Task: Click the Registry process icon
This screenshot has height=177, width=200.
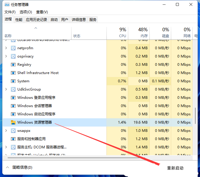Action: [x=13, y=65]
